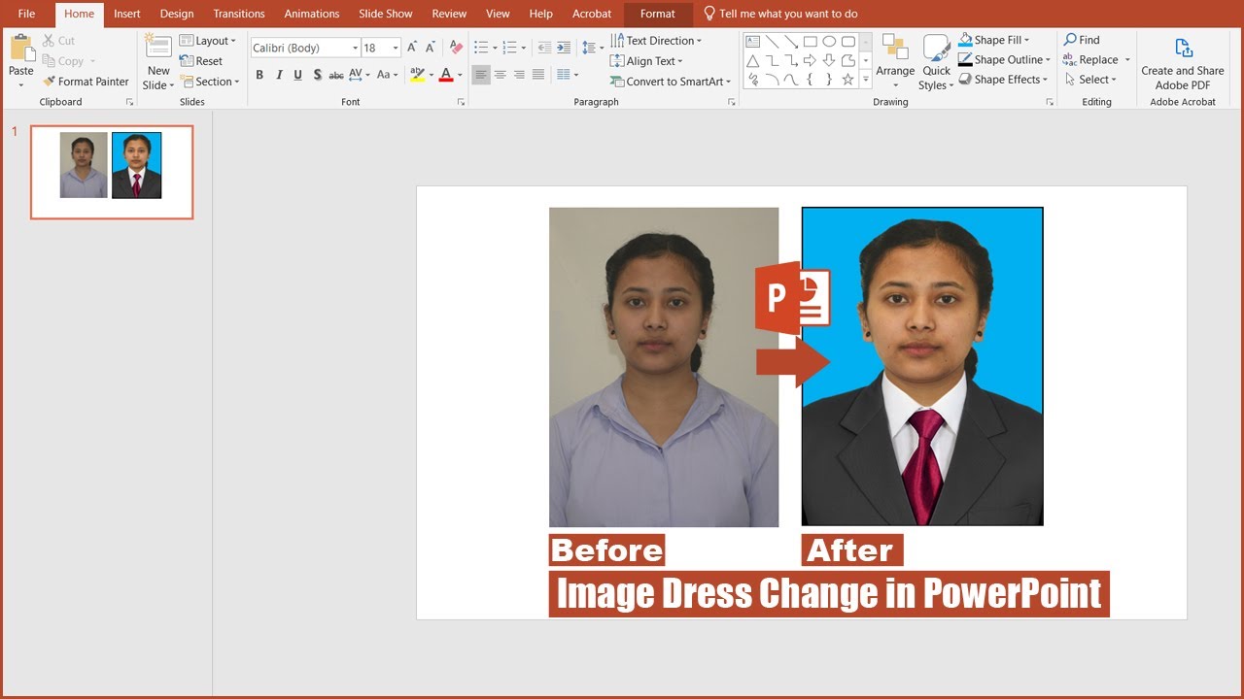Open the Section dropdown

(209, 82)
